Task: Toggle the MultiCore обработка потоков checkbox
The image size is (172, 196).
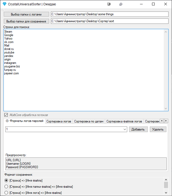Action: click(6, 115)
